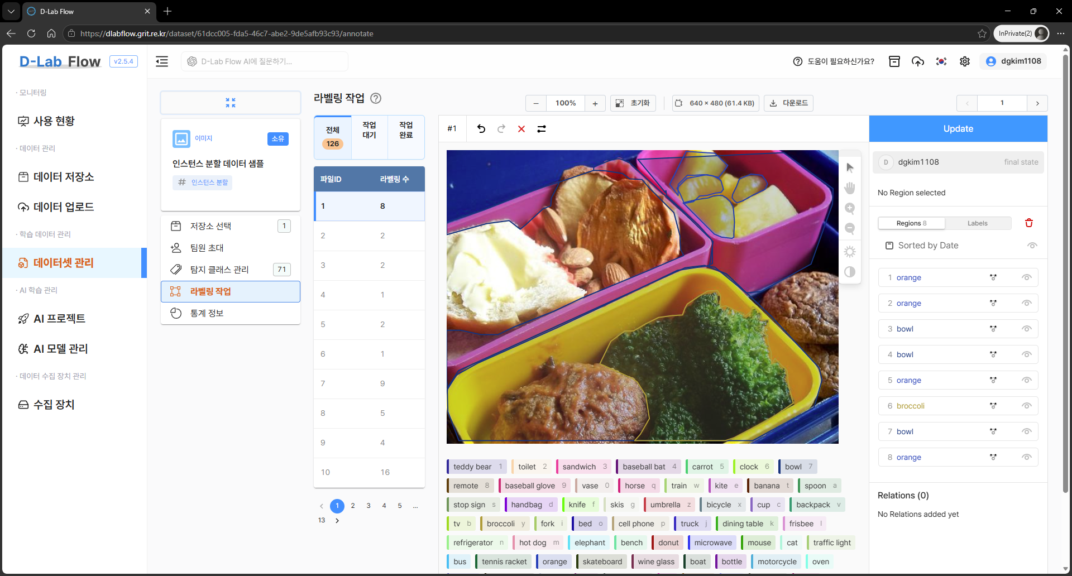Hide the broccoli region 6
1072x576 pixels.
point(1027,406)
